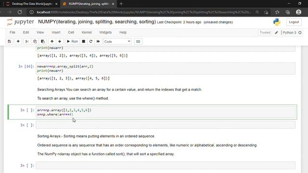Open the View menu
This screenshot has height=173, width=308.
(40, 32)
